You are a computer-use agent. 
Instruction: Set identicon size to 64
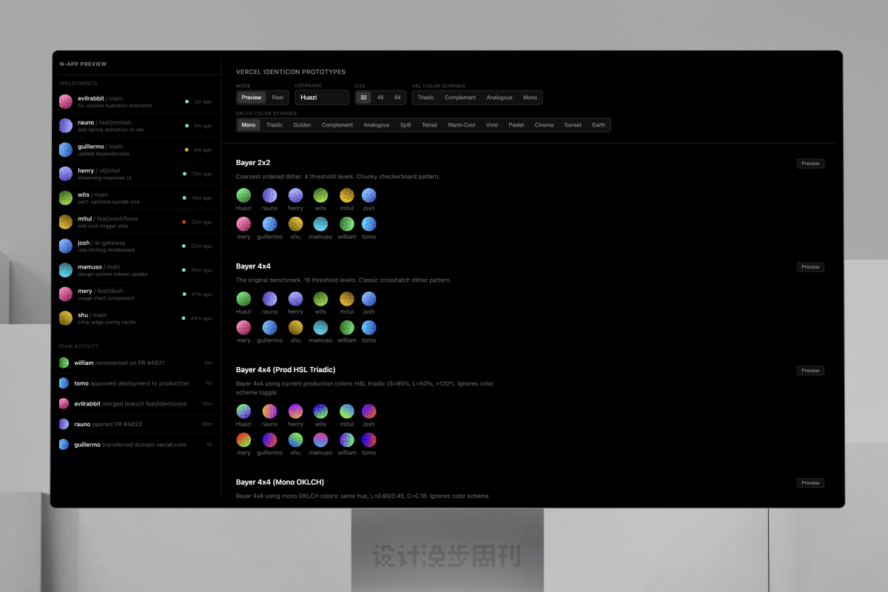point(397,98)
